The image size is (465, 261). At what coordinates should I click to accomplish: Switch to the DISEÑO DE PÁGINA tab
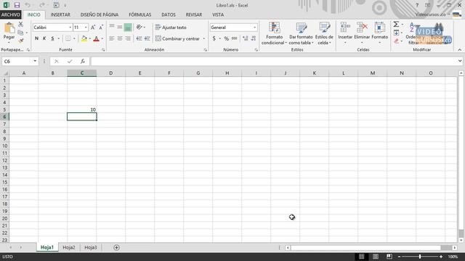[x=100, y=14]
